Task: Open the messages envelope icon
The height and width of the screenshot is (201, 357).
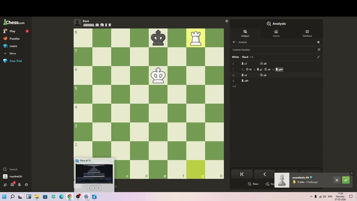Action: [x=12, y=185]
